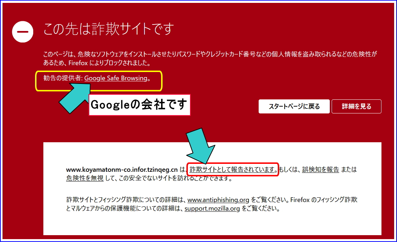397x242 pixels.
Task: Click the 詳細を見る button
Action: [356, 106]
